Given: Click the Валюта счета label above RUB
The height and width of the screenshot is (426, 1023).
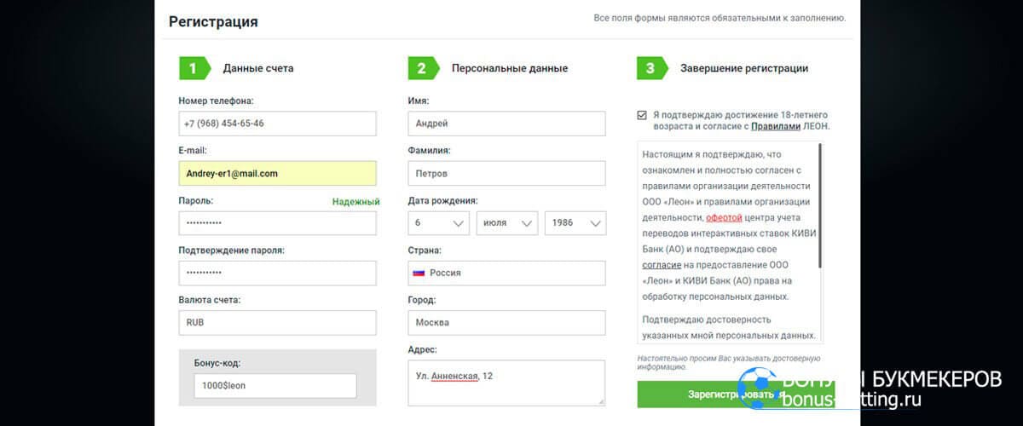Looking at the screenshot, I should tap(210, 300).
